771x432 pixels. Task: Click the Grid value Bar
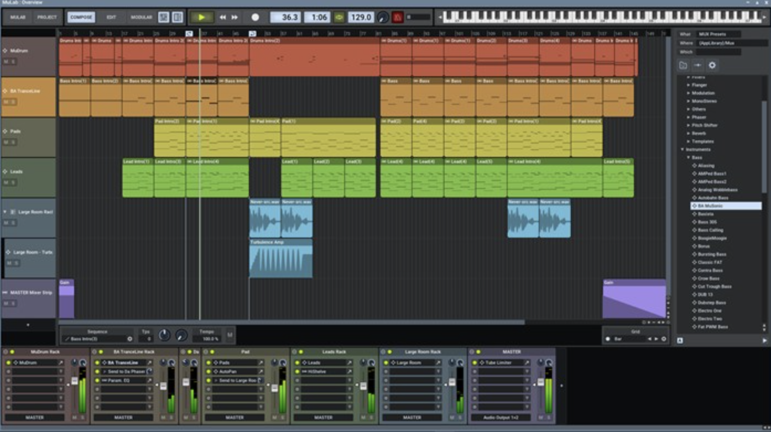click(629, 339)
